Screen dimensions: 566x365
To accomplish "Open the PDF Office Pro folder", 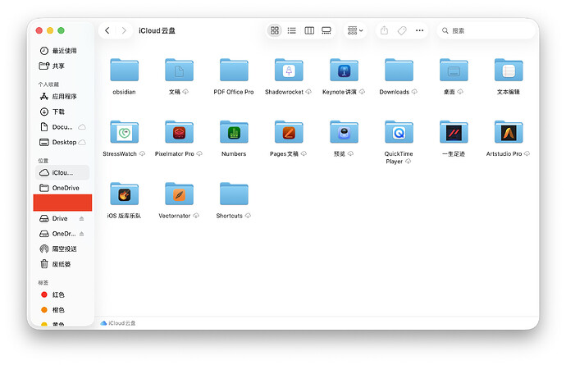I will [234, 70].
